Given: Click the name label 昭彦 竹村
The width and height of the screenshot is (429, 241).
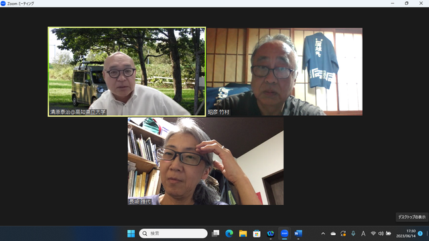Looking at the screenshot, I should [219, 112].
